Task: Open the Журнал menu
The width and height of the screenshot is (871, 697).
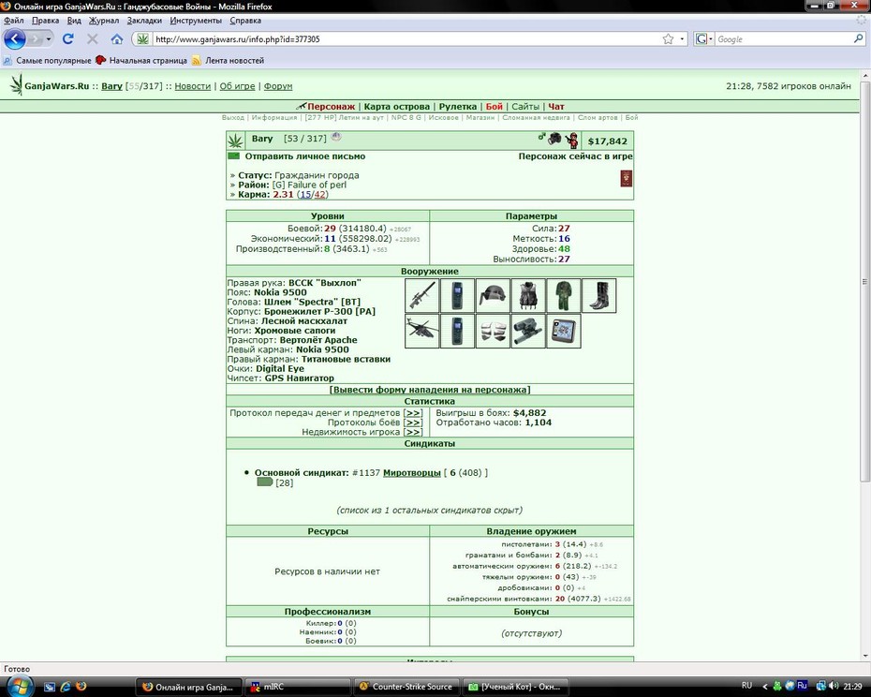Action: (104, 21)
